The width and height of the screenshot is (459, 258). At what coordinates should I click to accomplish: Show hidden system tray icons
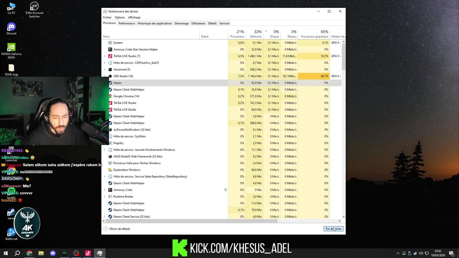pos(398,253)
